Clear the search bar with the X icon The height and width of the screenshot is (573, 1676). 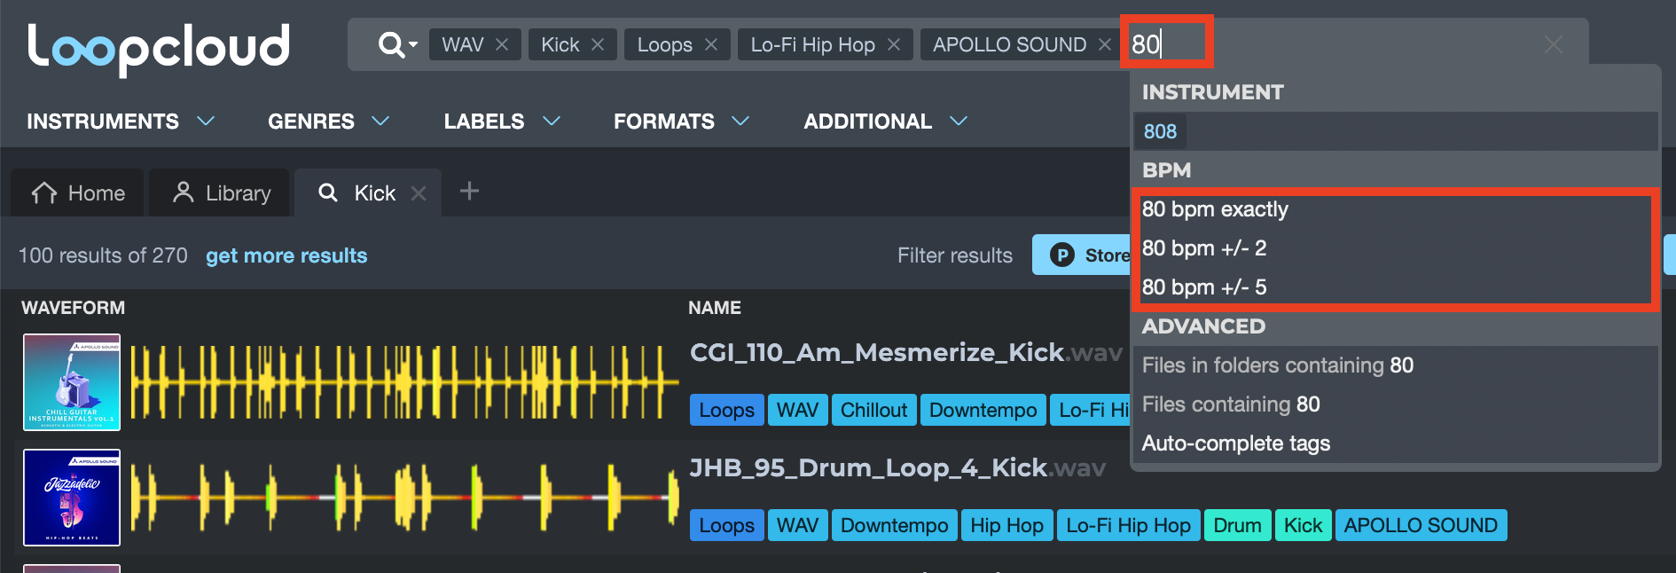(1554, 44)
